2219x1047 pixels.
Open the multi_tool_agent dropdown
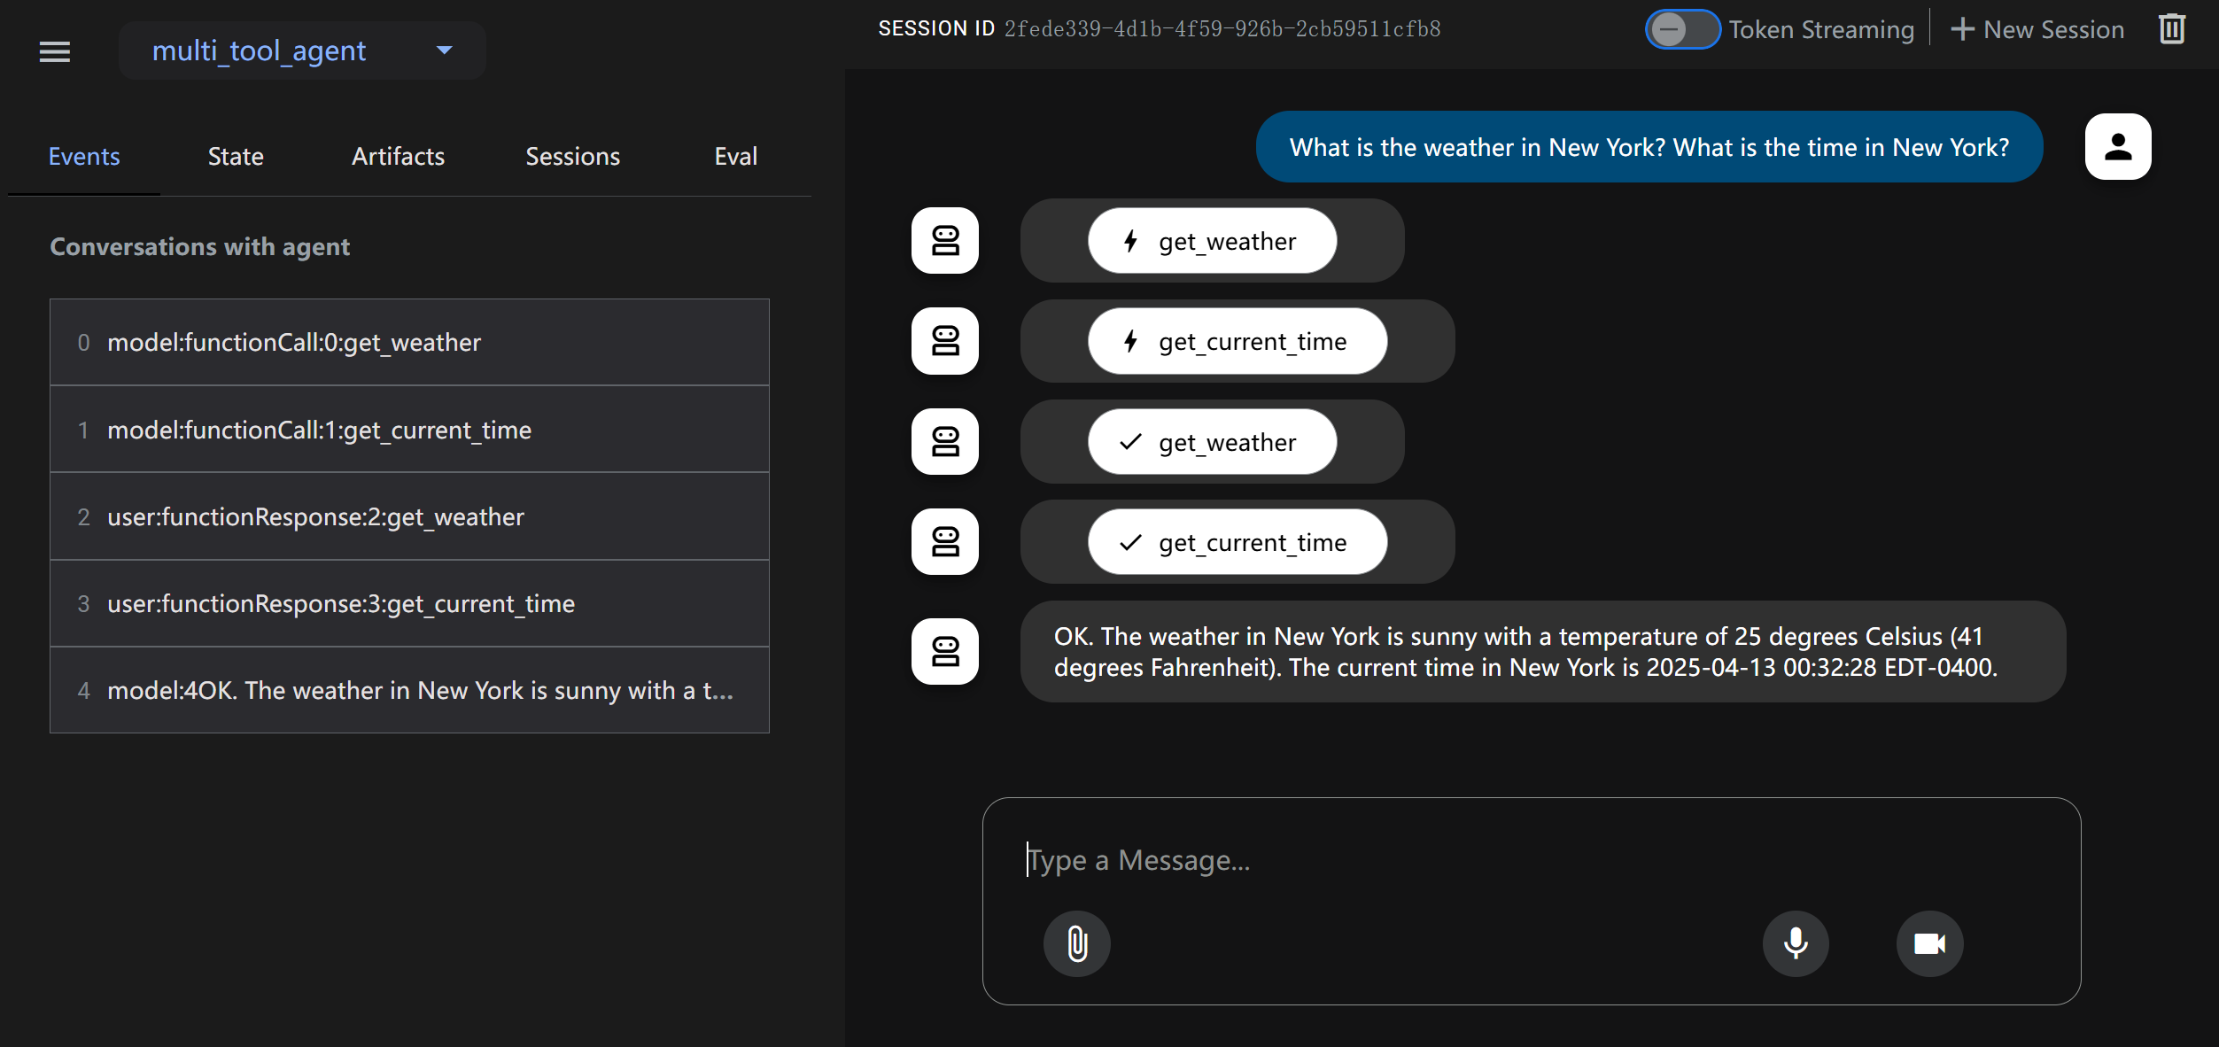pyautogui.click(x=302, y=51)
